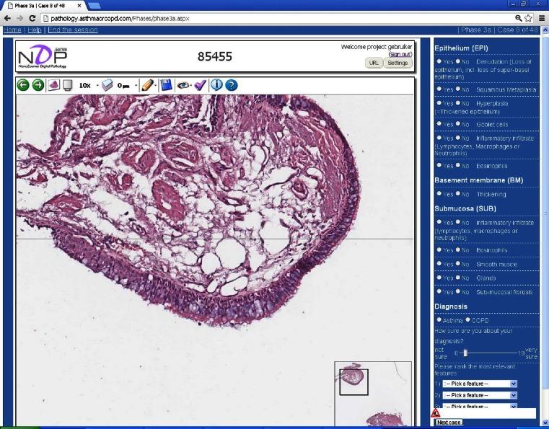Screen dimensions: 549x429
Task: Select Yes for epithelium Inflammatory infiltrate
Action: (x=439, y=138)
